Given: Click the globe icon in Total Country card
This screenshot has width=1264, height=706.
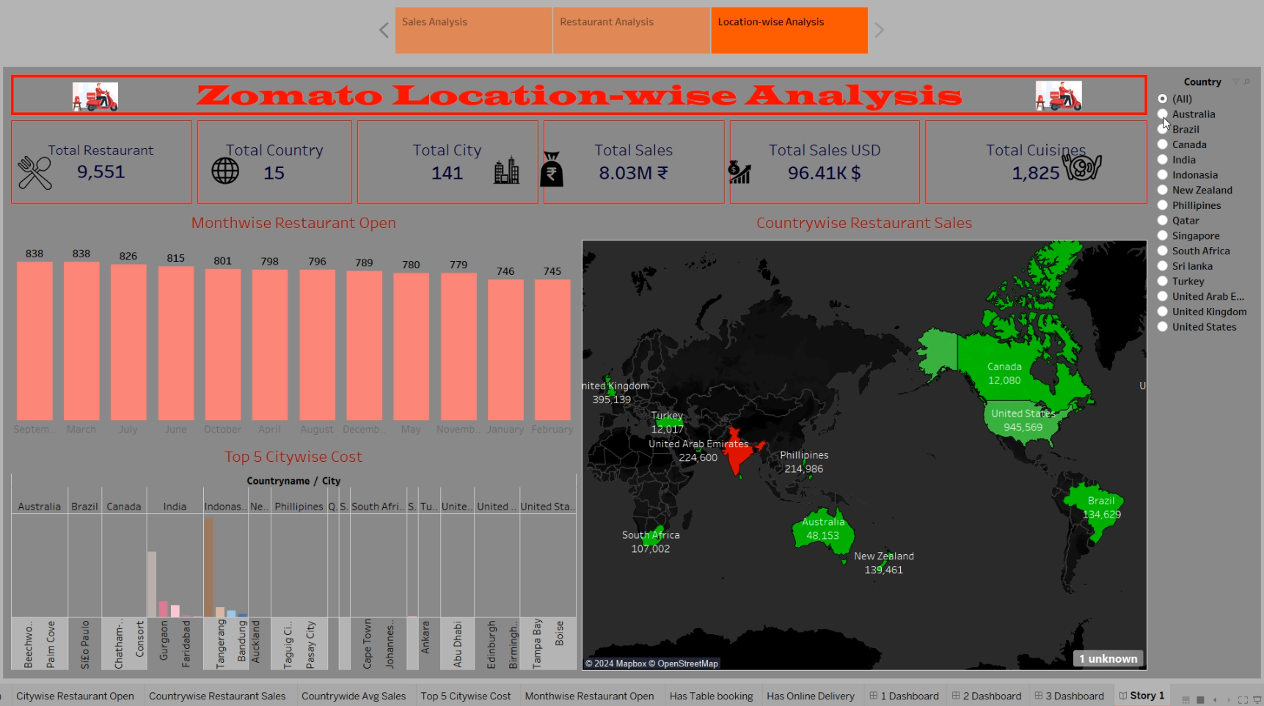Looking at the screenshot, I should click(x=225, y=171).
